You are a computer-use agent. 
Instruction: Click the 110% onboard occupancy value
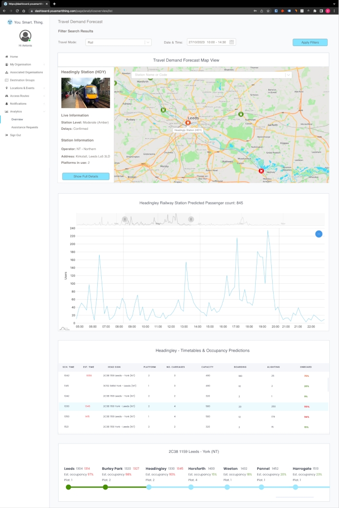pos(307,407)
